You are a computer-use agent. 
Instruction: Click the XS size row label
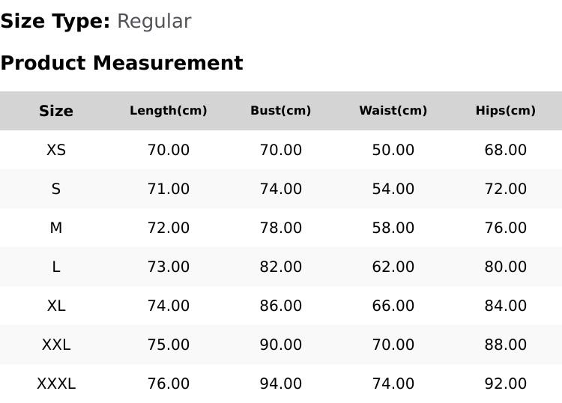pos(56,150)
